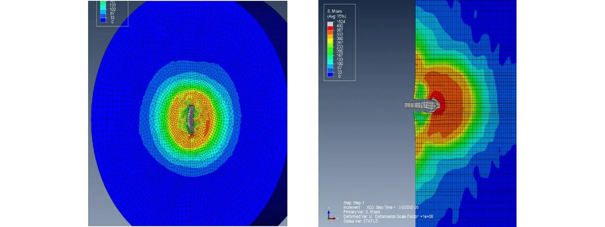Click the "S, Mises" legend title
The width and height of the screenshot is (605, 227).
point(335,11)
